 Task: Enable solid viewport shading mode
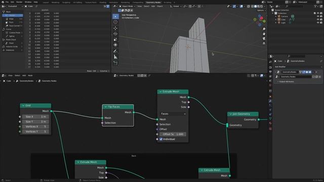pyautogui.click(x=255, y=7)
